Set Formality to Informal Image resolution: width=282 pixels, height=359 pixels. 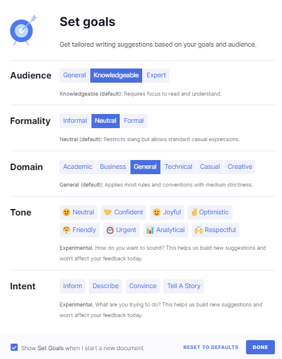tap(75, 121)
